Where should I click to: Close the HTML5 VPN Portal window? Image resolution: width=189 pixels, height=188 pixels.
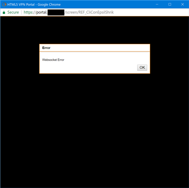(x=182, y=4)
